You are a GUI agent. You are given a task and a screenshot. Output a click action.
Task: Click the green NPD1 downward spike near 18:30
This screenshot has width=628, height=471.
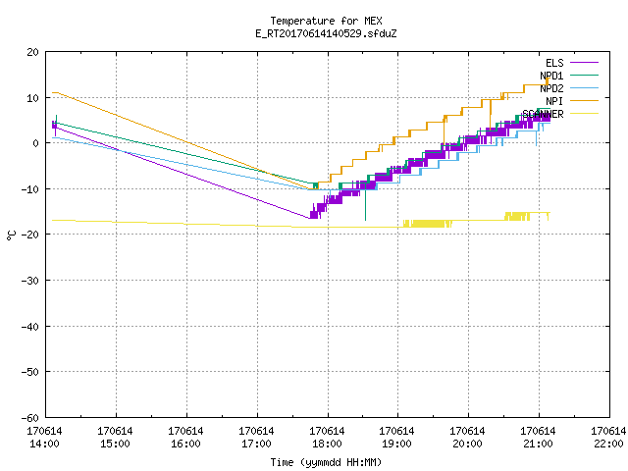coord(365,204)
